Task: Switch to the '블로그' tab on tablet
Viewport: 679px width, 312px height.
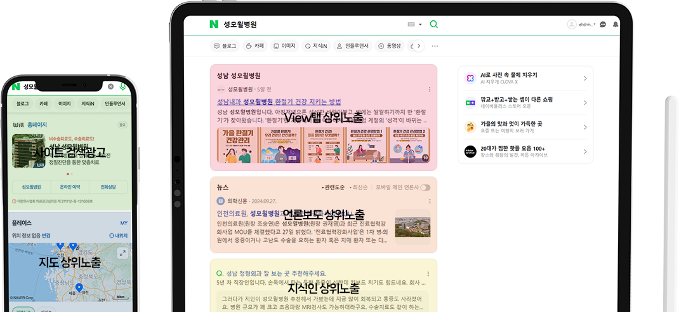Action: (225, 46)
